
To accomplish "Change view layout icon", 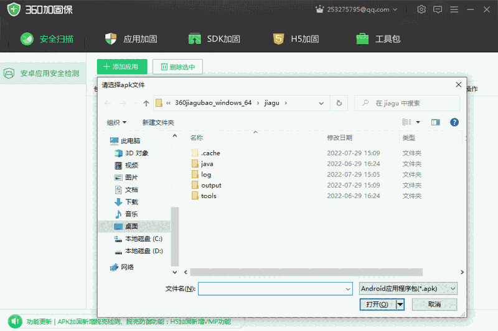I will click(x=407, y=122).
